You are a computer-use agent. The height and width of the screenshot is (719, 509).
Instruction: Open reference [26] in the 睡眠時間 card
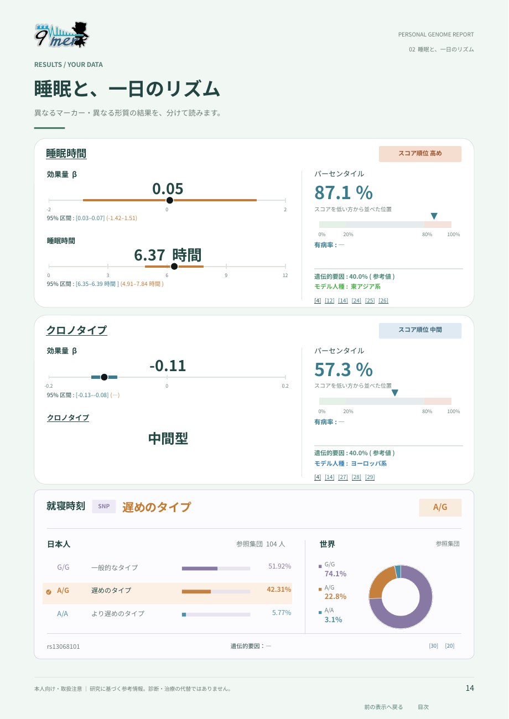click(x=383, y=300)
